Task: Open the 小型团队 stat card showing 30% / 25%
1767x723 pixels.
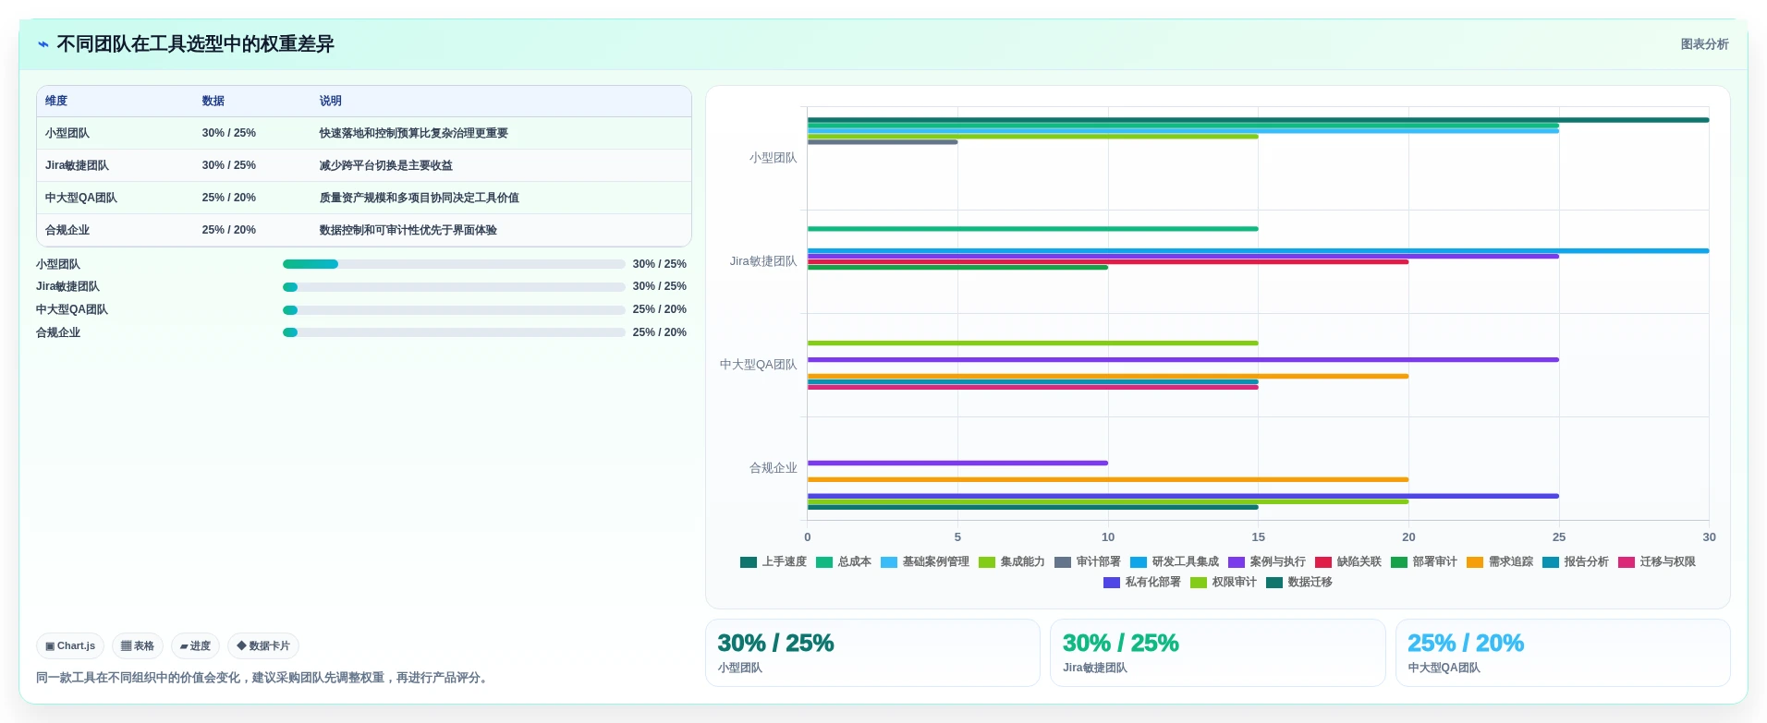Action: [x=872, y=653]
